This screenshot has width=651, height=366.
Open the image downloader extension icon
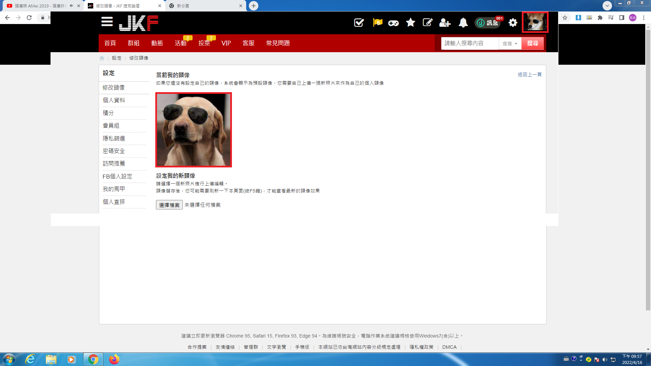click(x=589, y=18)
